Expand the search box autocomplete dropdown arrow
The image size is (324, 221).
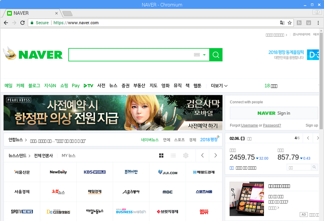204,55
